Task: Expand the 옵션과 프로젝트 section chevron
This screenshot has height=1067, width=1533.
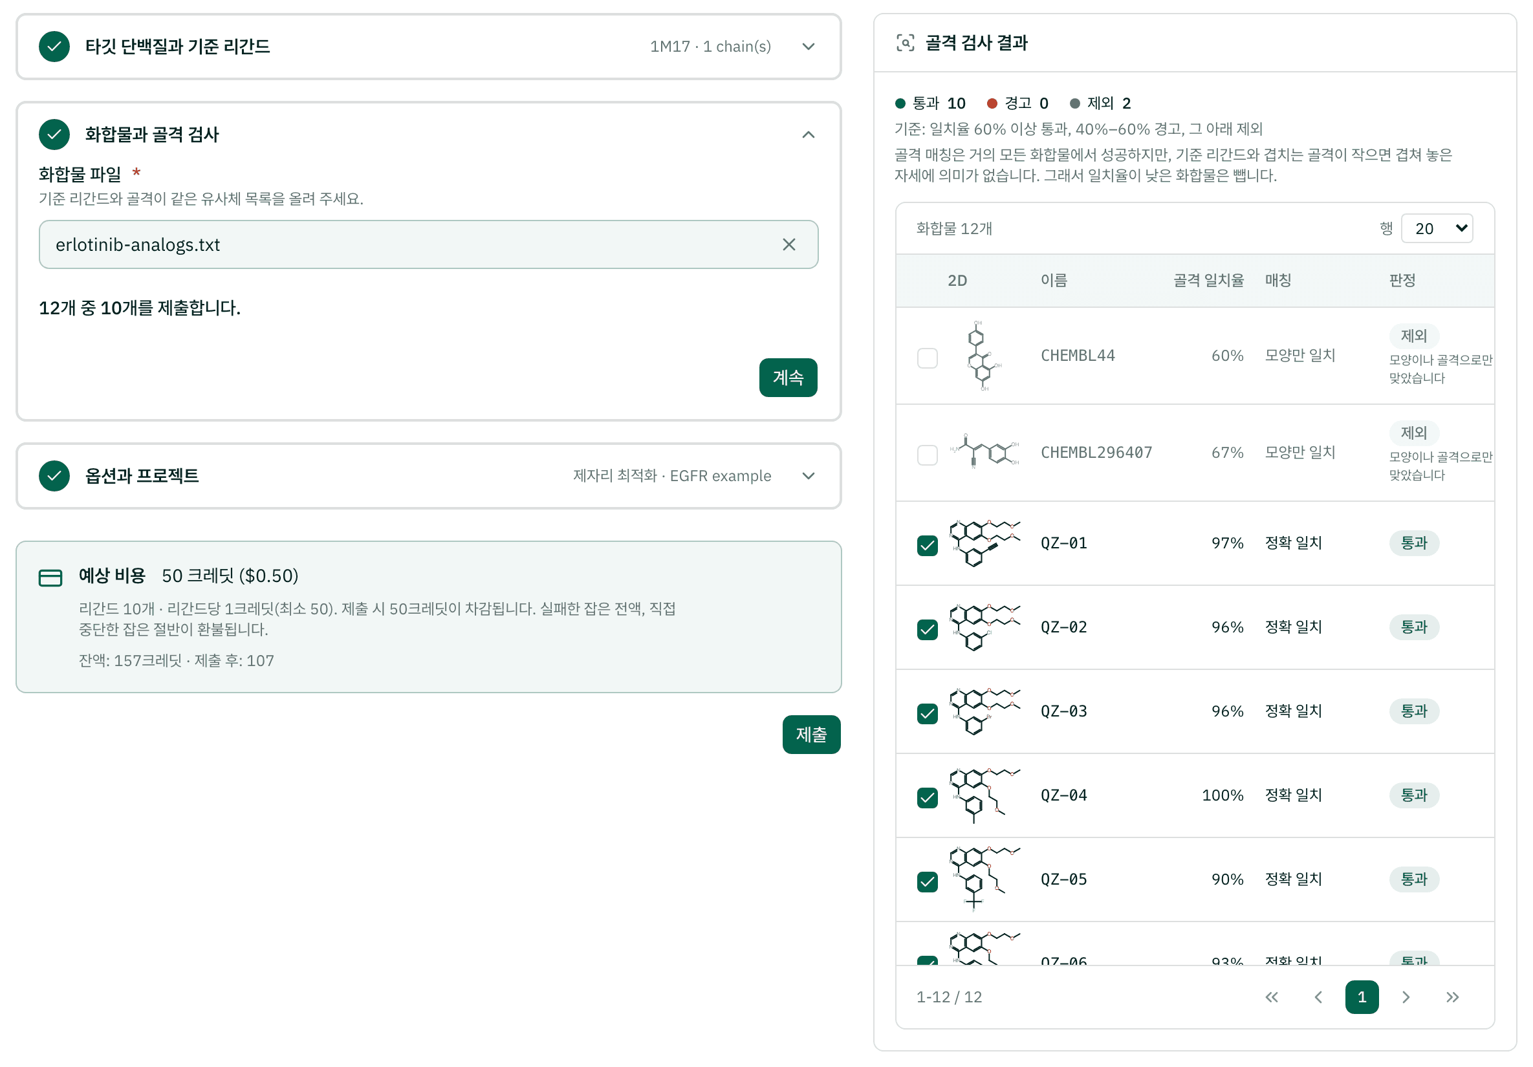Action: click(808, 475)
